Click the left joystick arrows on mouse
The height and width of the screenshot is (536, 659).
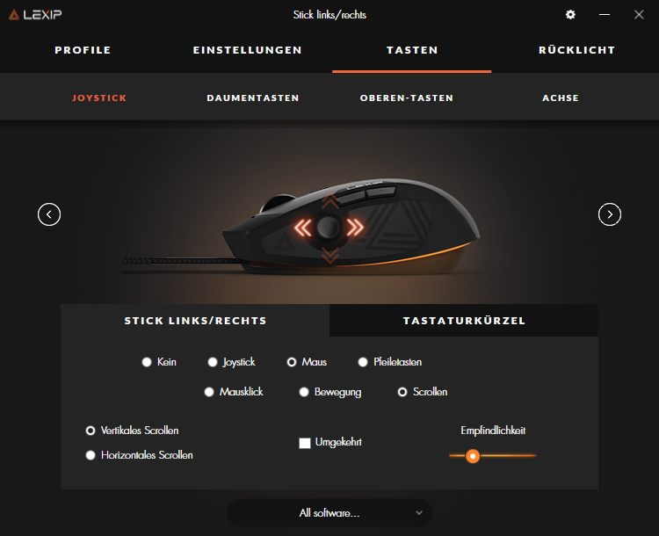(x=302, y=228)
